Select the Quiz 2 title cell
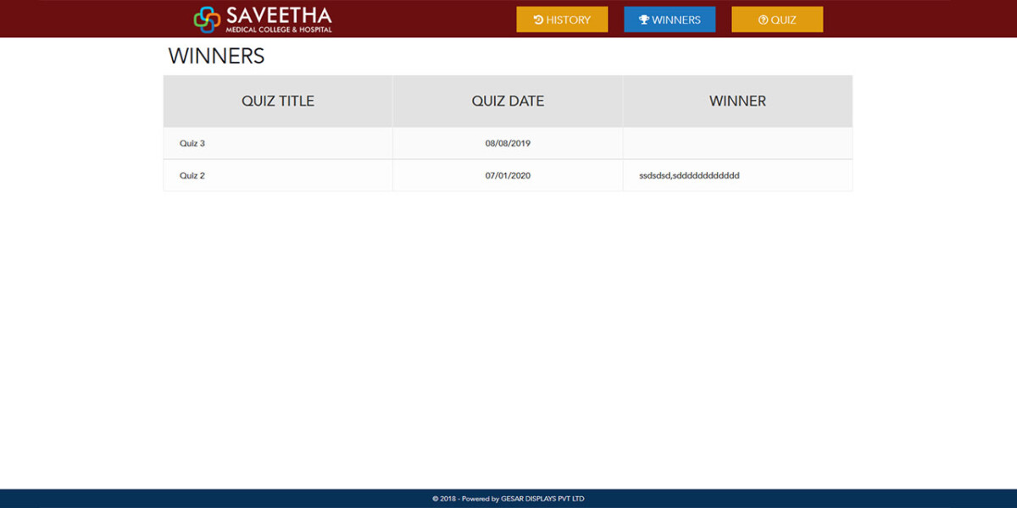 coord(192,175)
